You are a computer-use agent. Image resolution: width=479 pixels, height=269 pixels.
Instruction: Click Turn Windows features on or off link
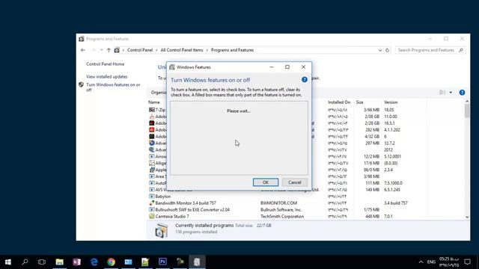click(x=113, y=87)
